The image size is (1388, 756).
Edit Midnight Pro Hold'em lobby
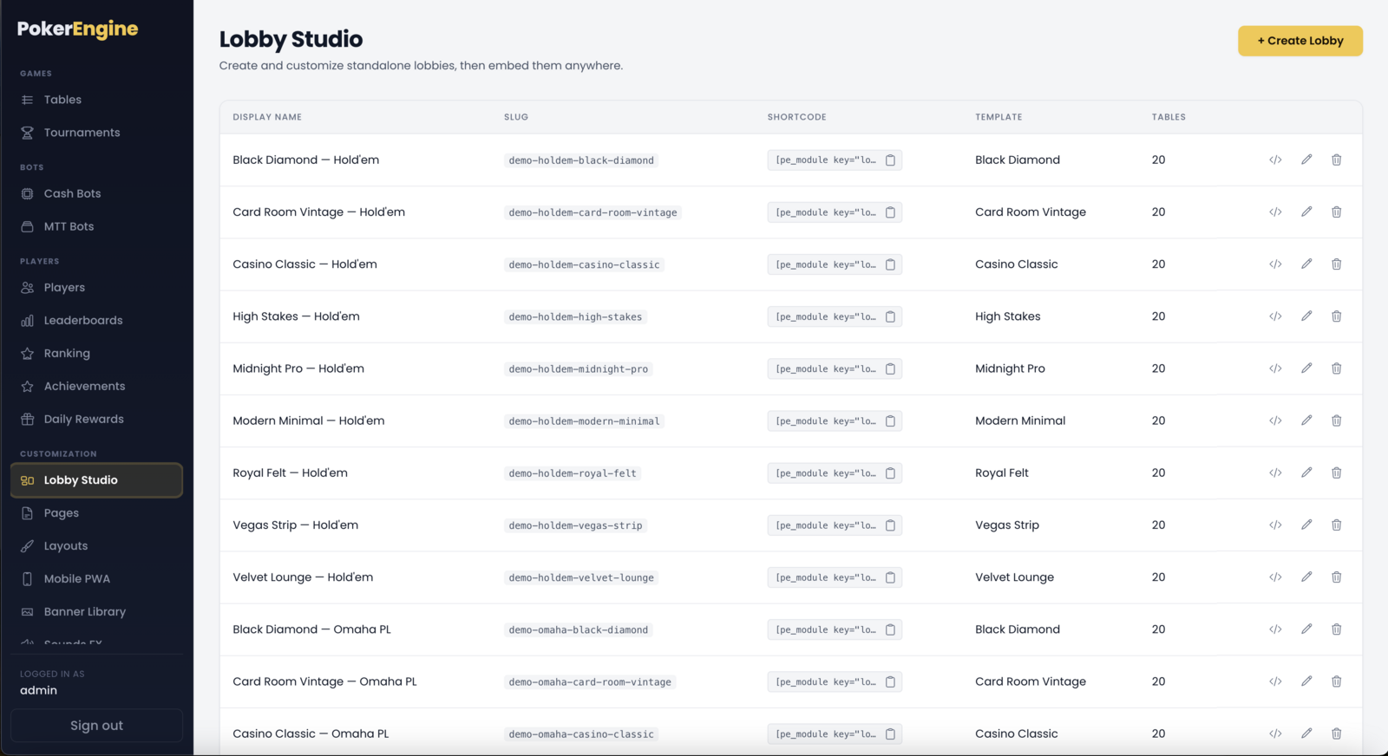click(1306, 368)
